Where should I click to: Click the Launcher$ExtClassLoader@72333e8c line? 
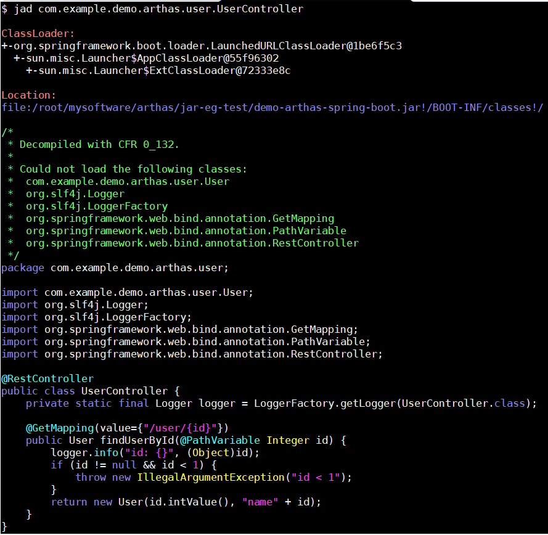pos(158,71)
